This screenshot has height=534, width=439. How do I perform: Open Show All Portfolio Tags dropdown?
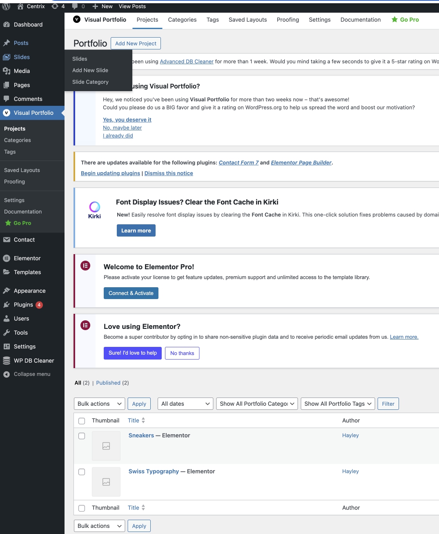click(338, 404)
